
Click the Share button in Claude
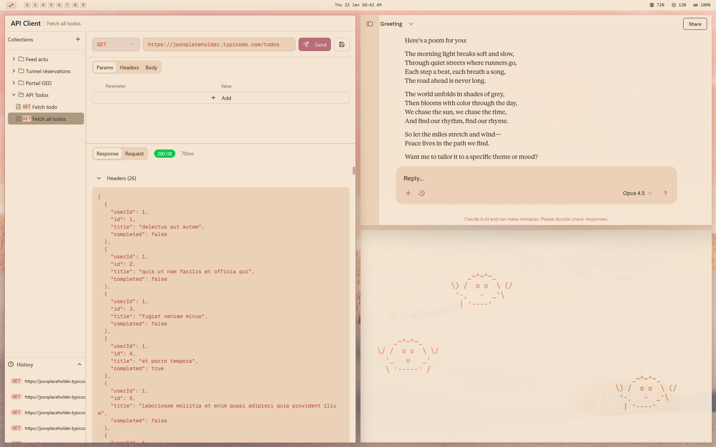(695, 24)
